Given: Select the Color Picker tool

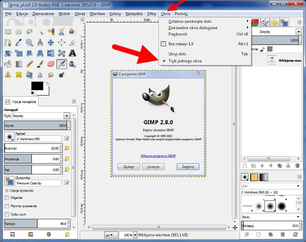Looking at the screenshot, I should (18, 42).
